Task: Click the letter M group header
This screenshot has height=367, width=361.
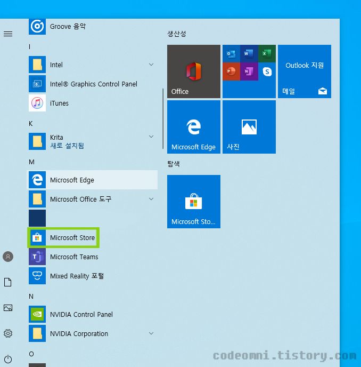Action: pos(31,162)
